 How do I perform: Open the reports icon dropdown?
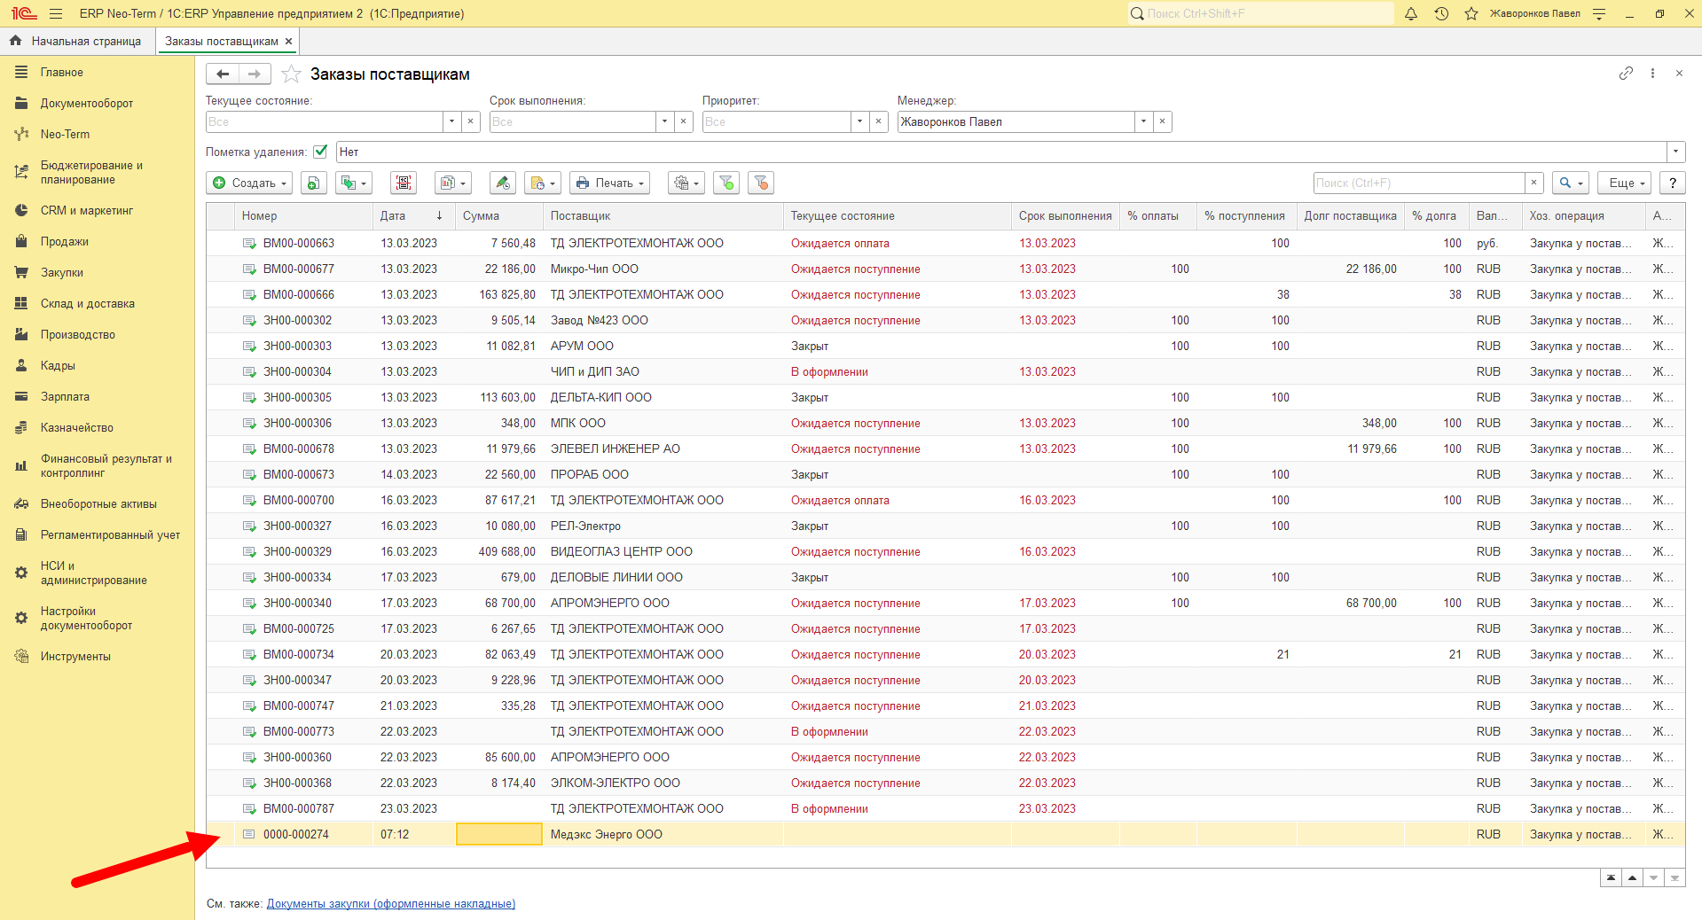coord(452,183)
